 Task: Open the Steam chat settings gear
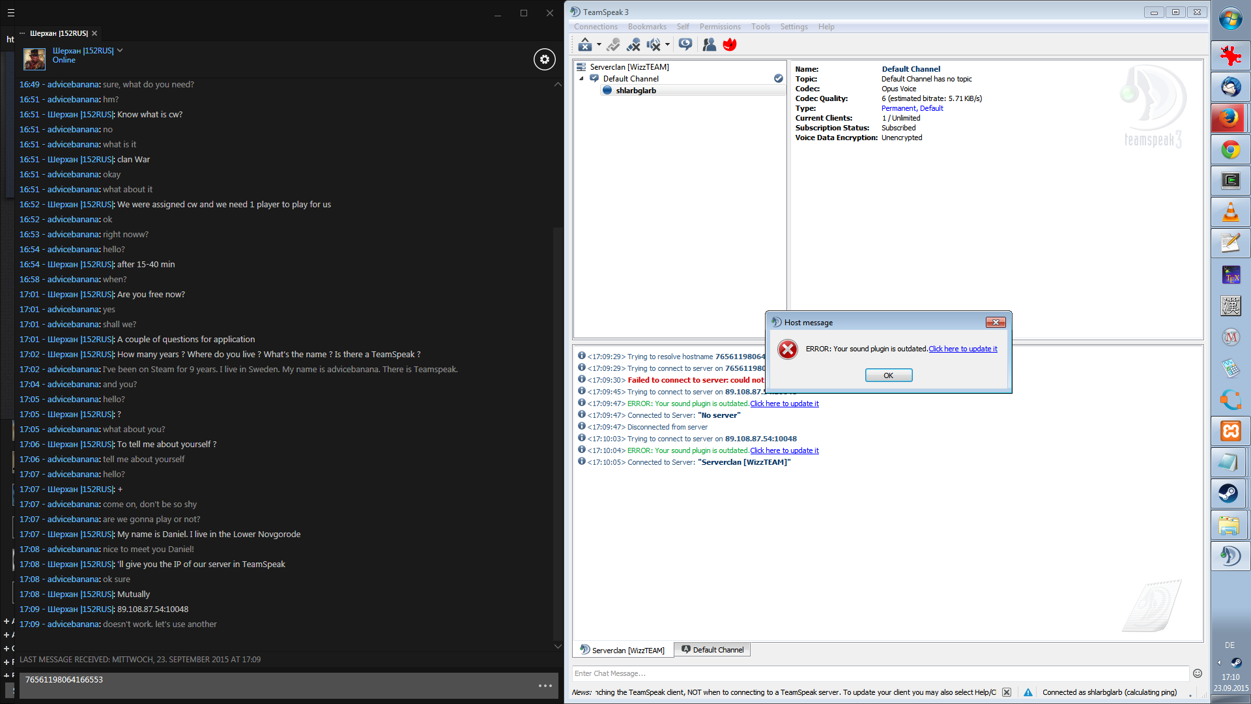click(x=545, y=59)
